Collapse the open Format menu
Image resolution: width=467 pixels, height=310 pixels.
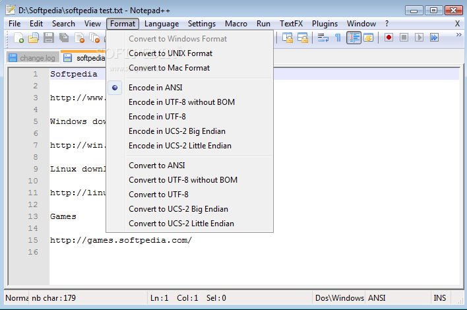tap(123, 24)
